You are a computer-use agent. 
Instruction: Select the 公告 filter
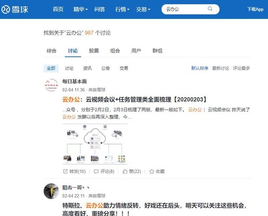pyautogui.click(x=106, y=68)
